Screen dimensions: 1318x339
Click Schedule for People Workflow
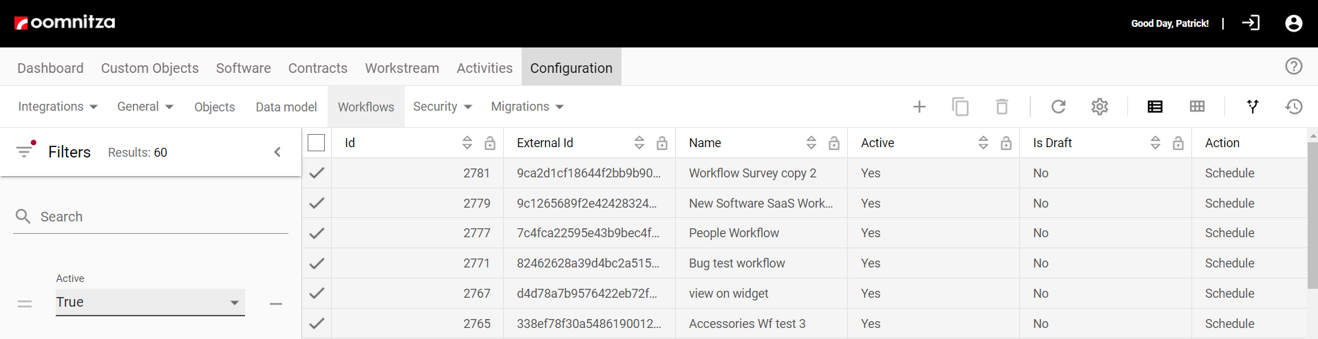click(x=1230, y=233)
